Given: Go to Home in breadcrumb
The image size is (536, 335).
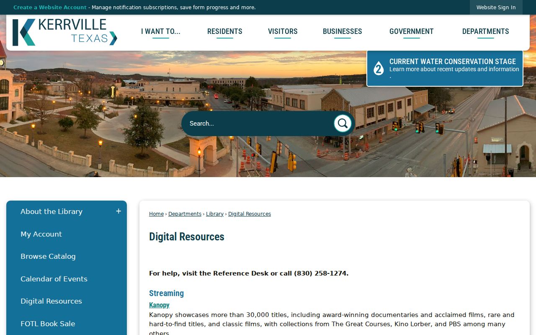Looking at the screenshot, I should (x=156, y=214).
